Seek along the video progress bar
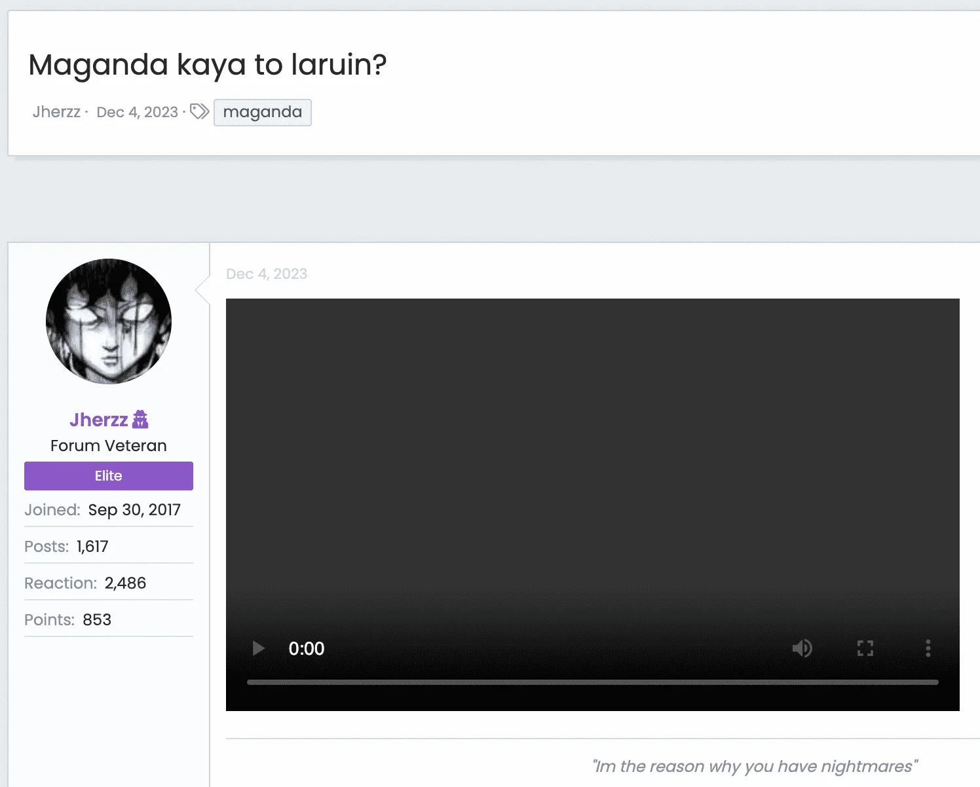980x787 pixels. (x=592, y=682)
